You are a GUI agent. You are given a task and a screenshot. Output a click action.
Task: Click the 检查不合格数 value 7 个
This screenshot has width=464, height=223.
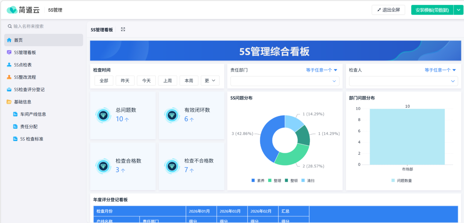coord(189,170)
